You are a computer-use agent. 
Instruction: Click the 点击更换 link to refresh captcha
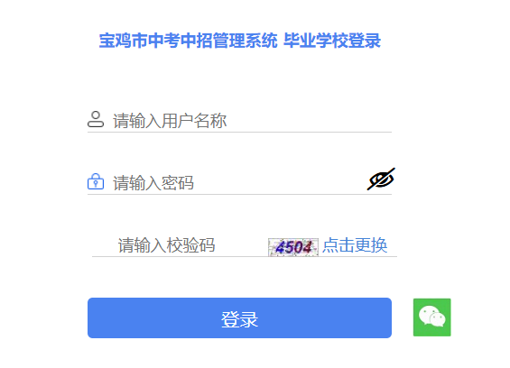[355, 245]
